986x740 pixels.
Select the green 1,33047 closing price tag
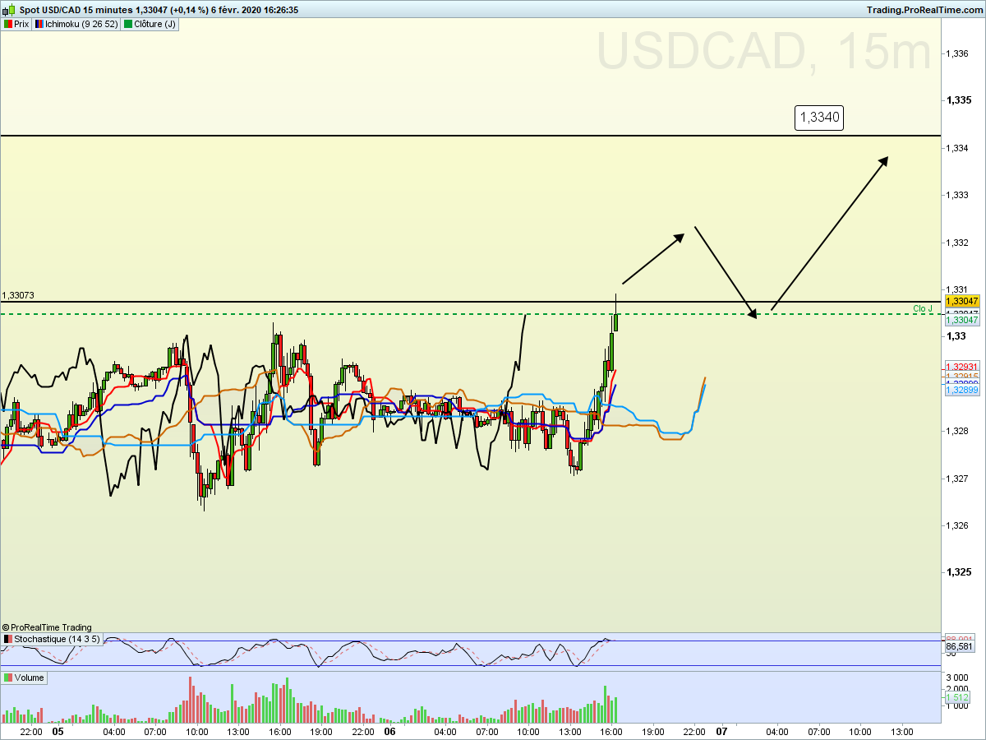961,321
